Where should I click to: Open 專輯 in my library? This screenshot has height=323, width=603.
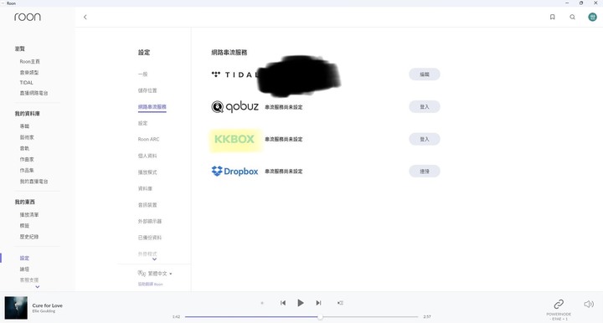tap(24, 126)
